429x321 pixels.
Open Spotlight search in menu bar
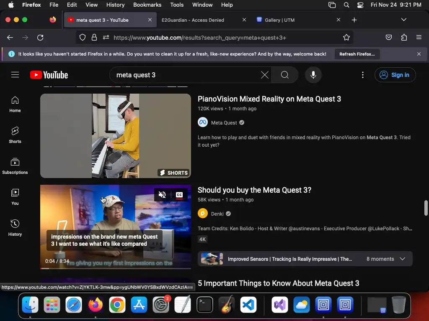point(346,5)
